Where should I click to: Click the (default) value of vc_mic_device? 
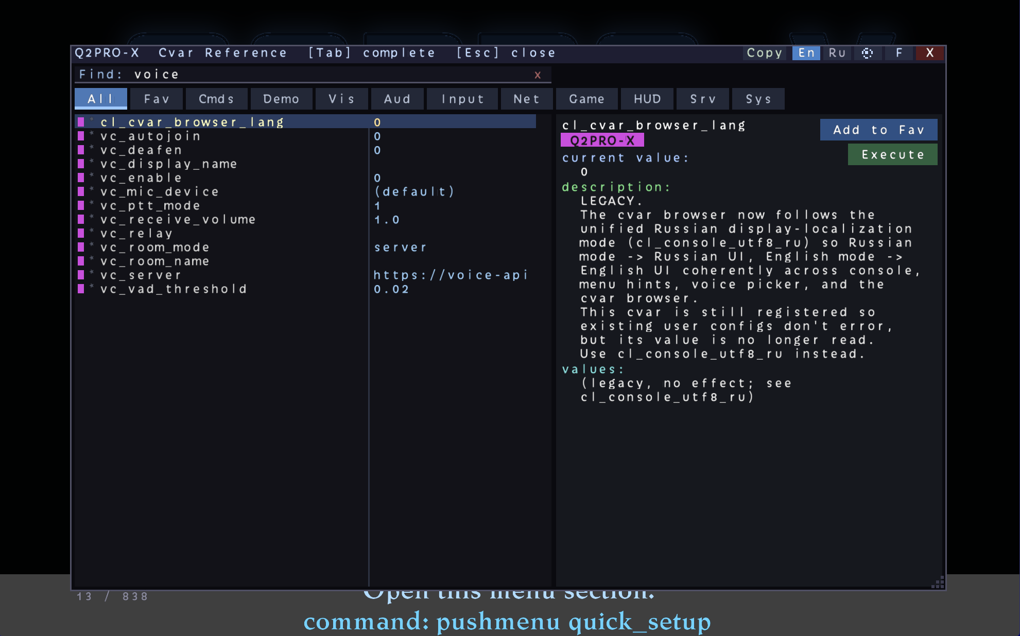coord(414,191)
